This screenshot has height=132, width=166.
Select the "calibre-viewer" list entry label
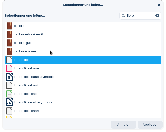tap(25, 51)
